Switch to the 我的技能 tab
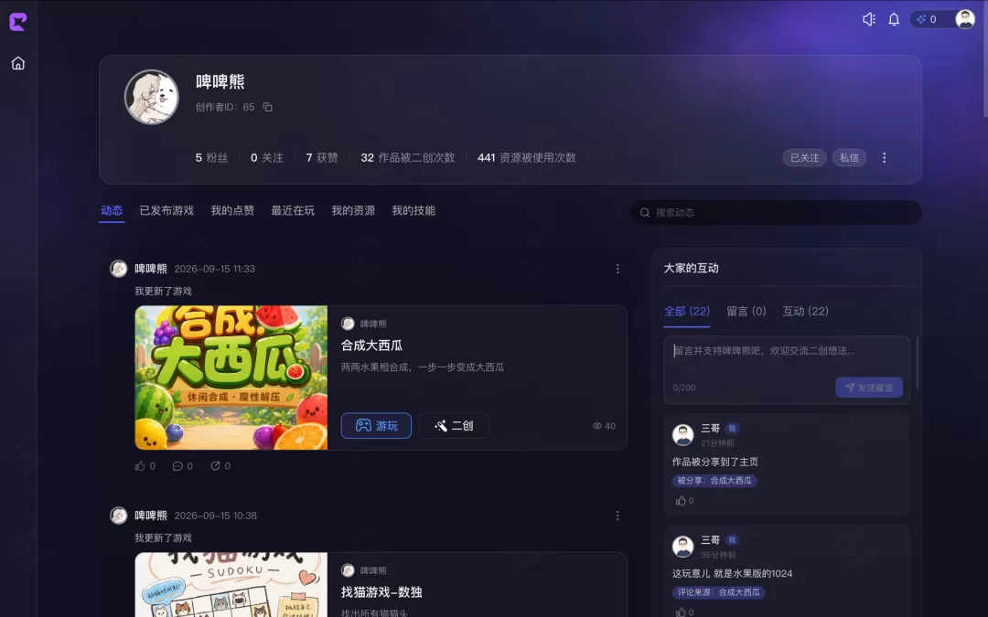 [x=413, y=210]
